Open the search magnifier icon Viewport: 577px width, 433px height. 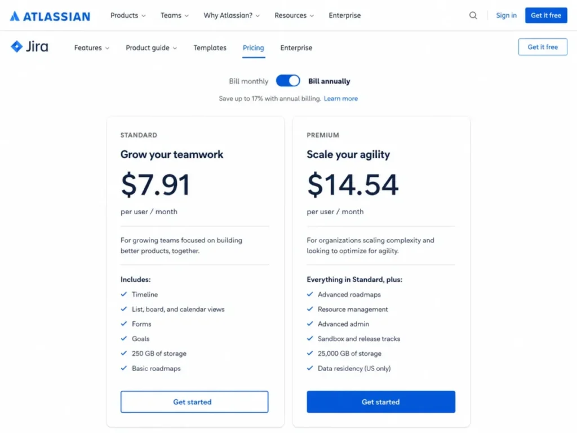pos(473,15)
